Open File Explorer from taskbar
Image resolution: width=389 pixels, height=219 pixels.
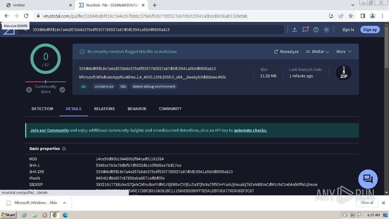click(34, 215)
